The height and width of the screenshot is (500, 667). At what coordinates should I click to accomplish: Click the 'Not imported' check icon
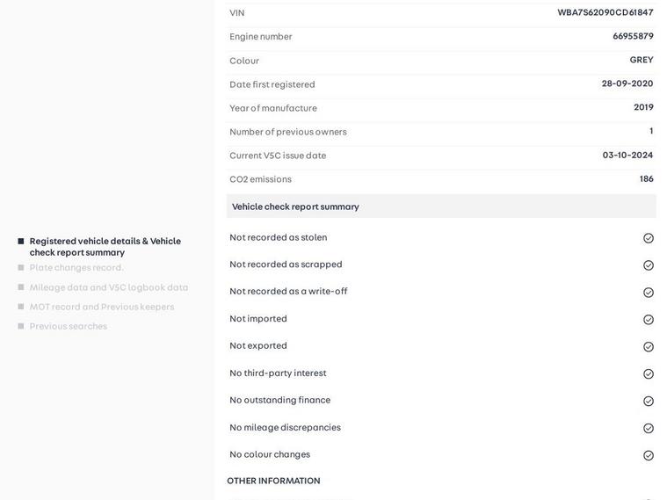tap(649, 320)
